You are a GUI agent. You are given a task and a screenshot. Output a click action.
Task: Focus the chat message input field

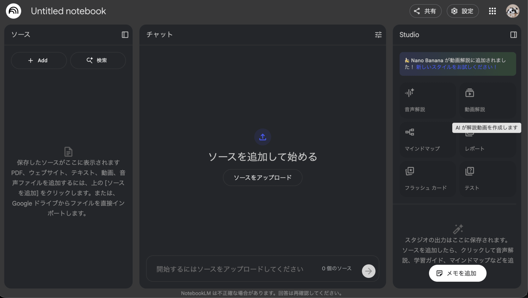(x=233, y=269)
